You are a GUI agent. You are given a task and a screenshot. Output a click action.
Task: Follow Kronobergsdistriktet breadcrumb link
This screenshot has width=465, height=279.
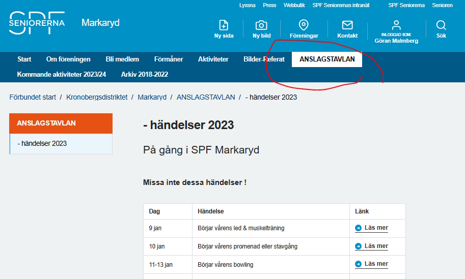pyautogui.click(x=97, y=97)
